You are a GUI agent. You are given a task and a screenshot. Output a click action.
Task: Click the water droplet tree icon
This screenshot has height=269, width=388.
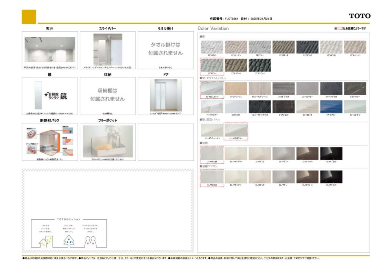point(69,241)
